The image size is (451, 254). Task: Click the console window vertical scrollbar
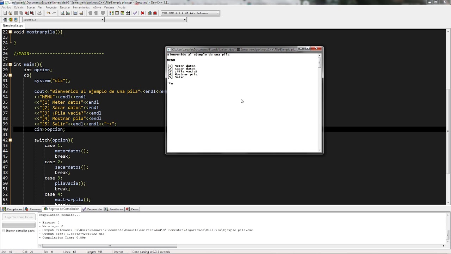320,103
